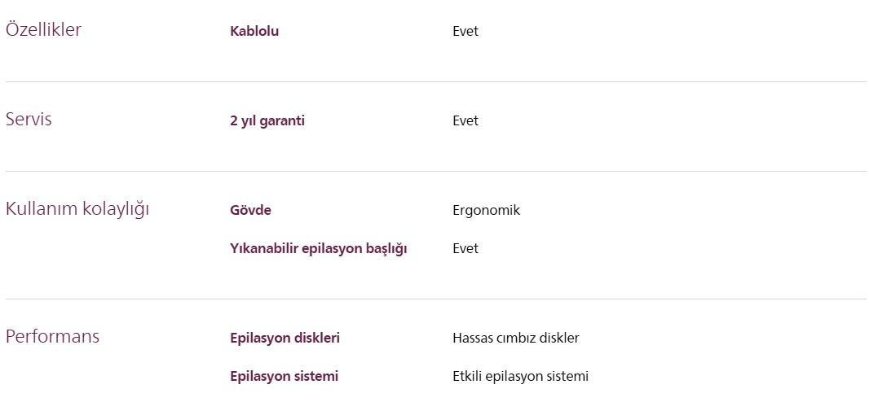
Task: Click the Performans section heading
Action: pyautogui.click(x=52, y=336)
